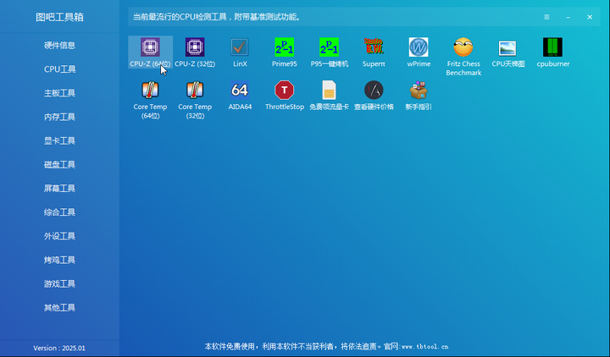Select the CPU工具 sidebar category
Viewport: 610px width, 357px height.
tap(59, 69)
